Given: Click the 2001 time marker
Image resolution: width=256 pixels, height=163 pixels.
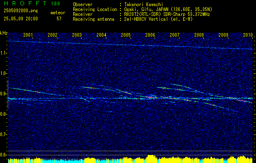Looking at the screenshot, I should pyautogui.click(x=28, y=35).
